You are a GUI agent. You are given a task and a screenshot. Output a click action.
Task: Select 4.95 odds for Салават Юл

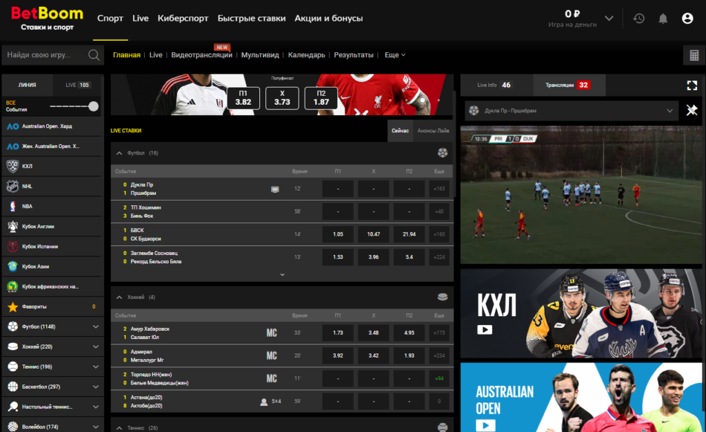(409, 333)
